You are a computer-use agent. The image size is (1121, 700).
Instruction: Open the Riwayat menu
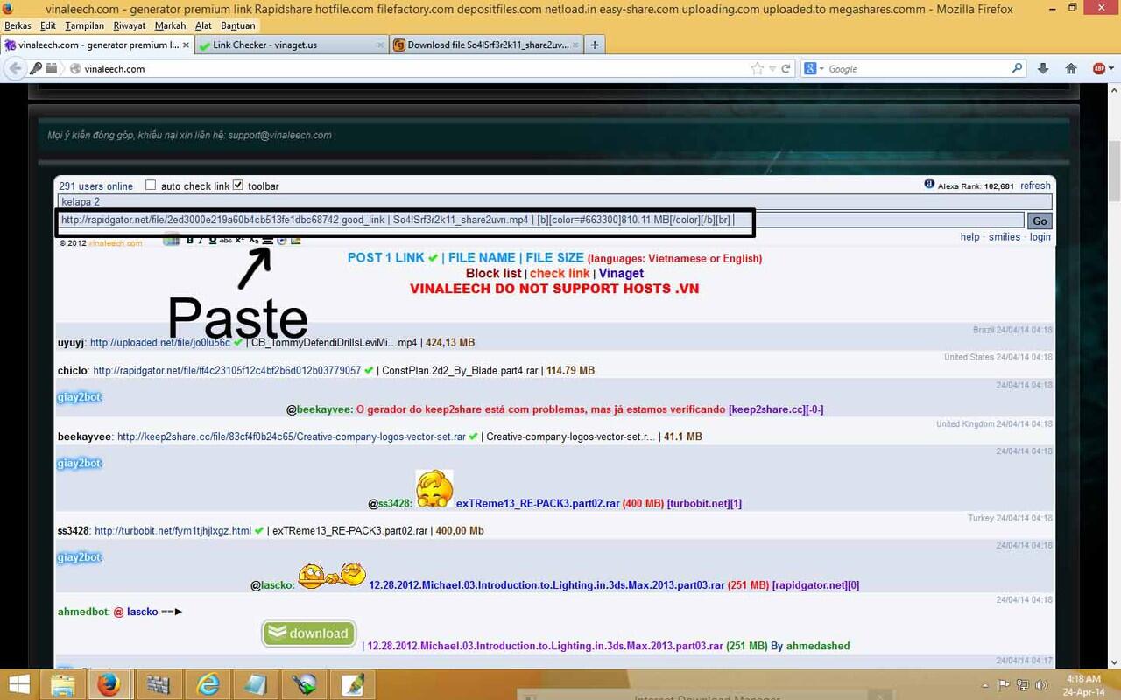(x=130, y=26)
